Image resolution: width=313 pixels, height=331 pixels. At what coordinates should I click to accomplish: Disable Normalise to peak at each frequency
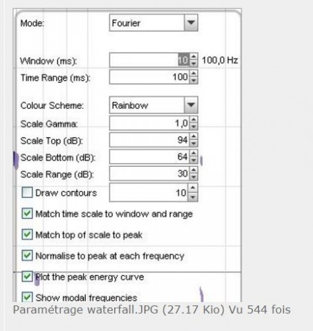tap(27, 256)
